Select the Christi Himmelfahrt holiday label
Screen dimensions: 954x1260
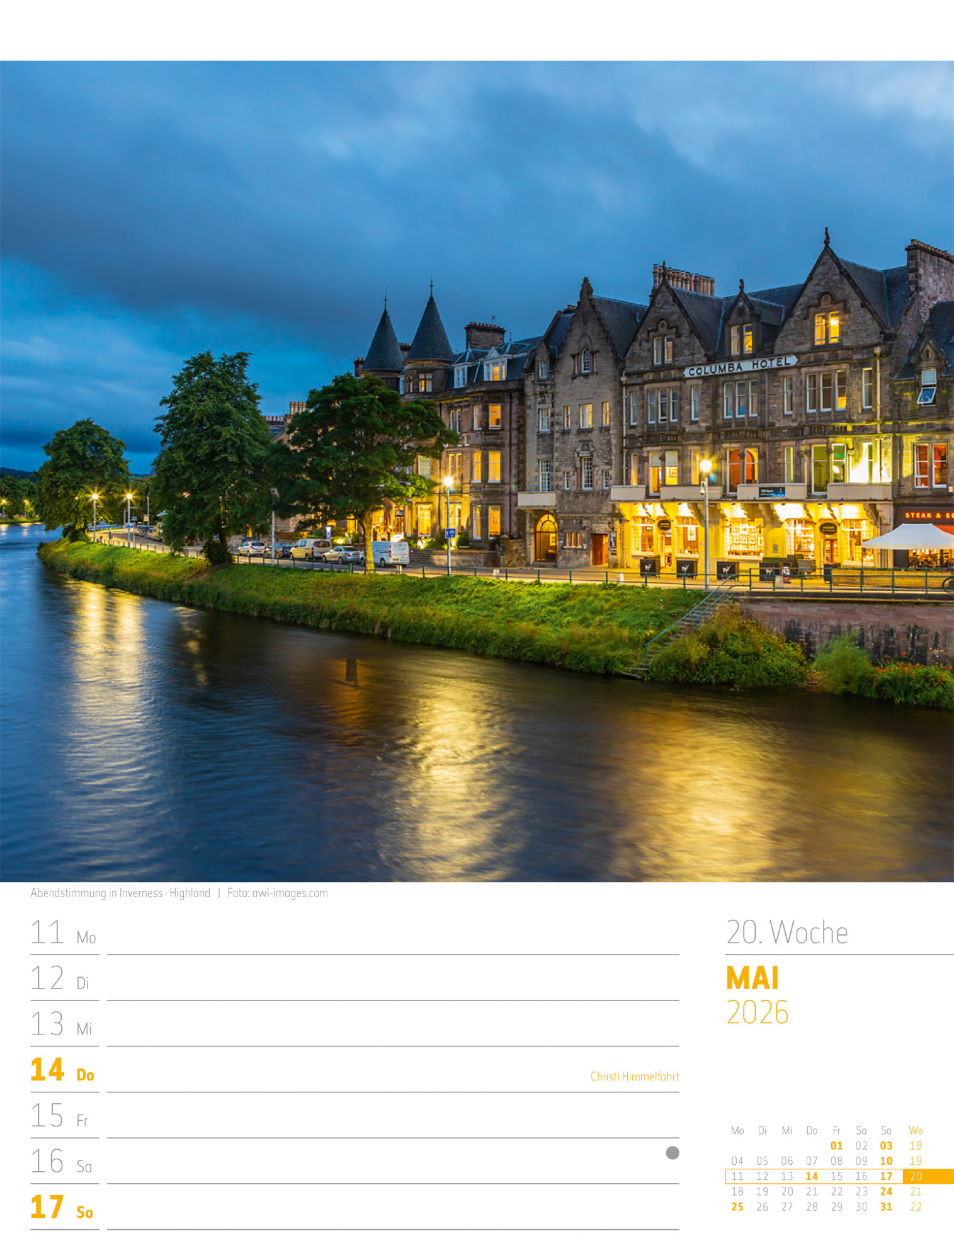634,1076
